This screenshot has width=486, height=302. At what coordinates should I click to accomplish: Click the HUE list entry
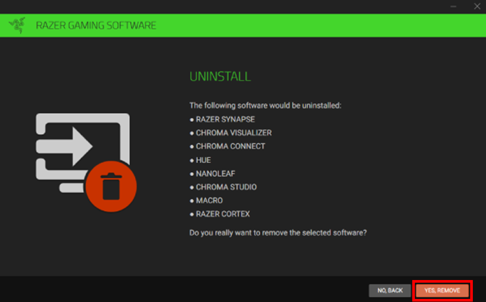(x=203, y=160)
